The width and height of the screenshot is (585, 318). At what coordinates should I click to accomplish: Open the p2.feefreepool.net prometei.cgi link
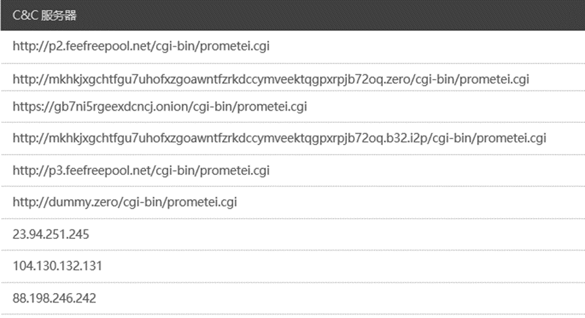pyautogui.click(x=141, y=47)
